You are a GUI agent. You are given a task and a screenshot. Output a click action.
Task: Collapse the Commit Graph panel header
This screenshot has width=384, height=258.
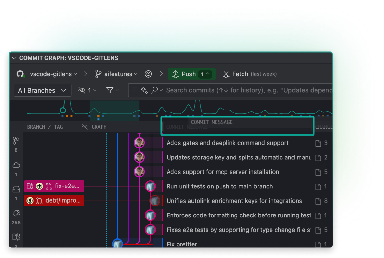click(x=14, y=58)
